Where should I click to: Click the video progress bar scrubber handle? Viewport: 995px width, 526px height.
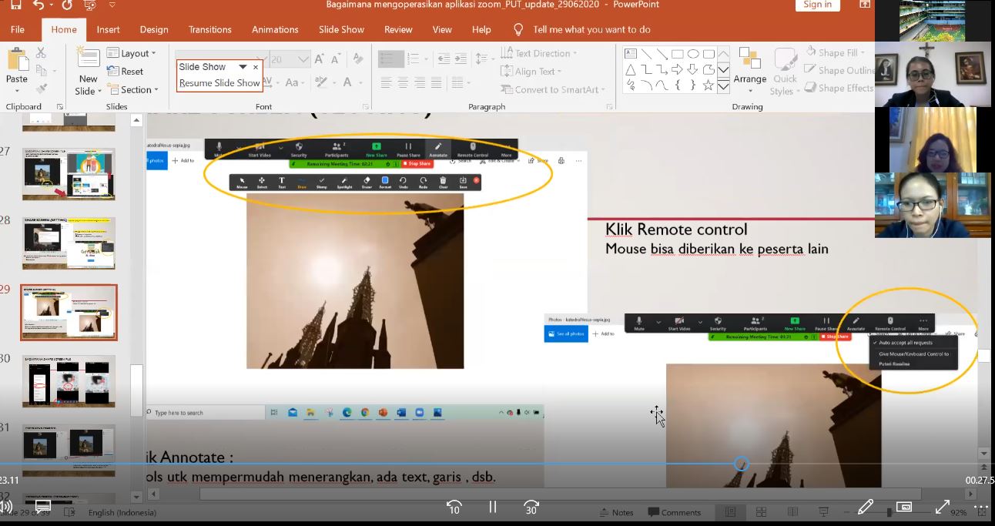click(741, 464)
